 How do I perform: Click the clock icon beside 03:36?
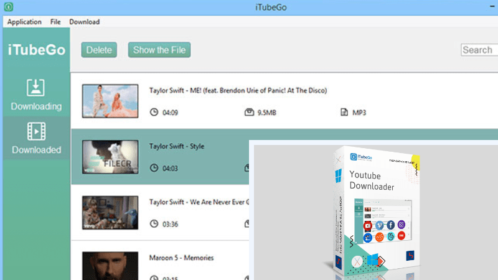[154, 224]
